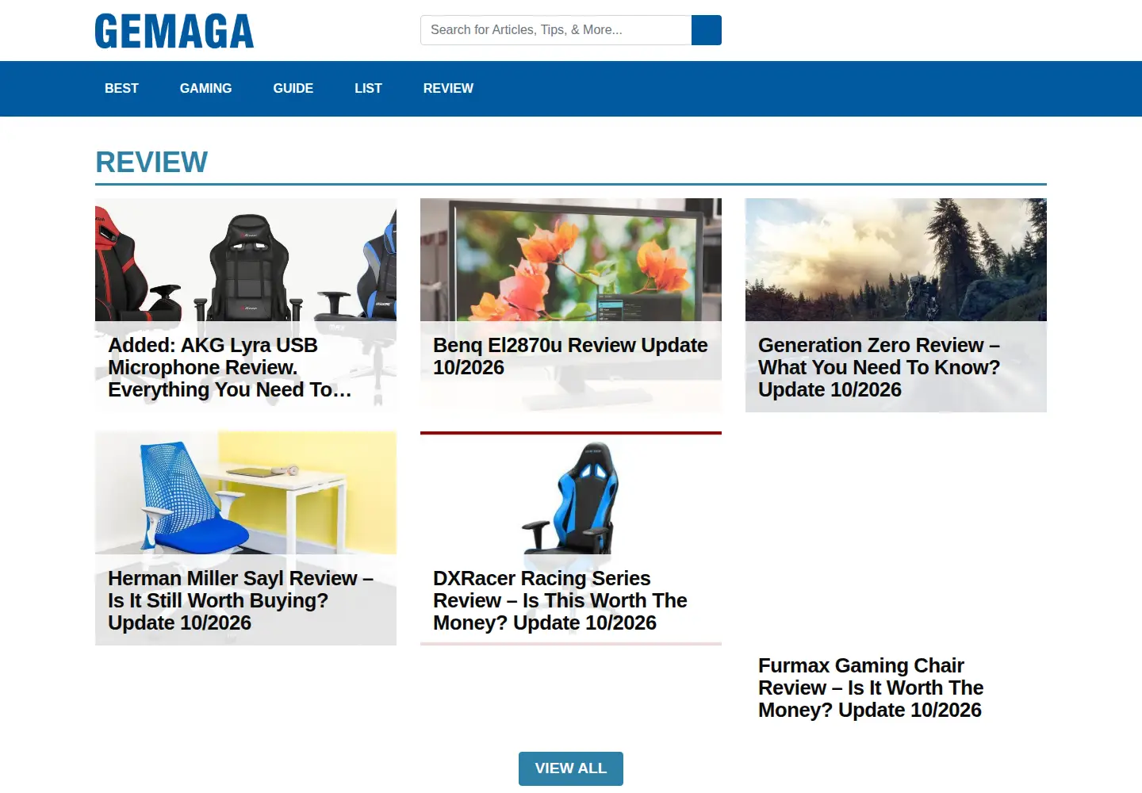Open the GUIDE menu item

tap(293, 89)
